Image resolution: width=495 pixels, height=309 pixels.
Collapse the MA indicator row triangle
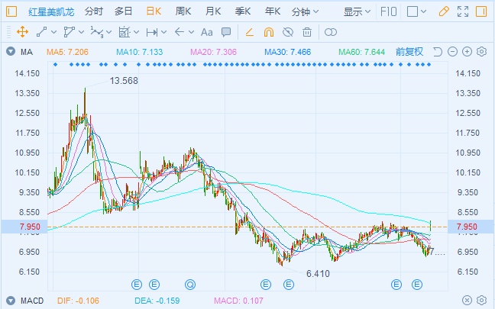9,52
